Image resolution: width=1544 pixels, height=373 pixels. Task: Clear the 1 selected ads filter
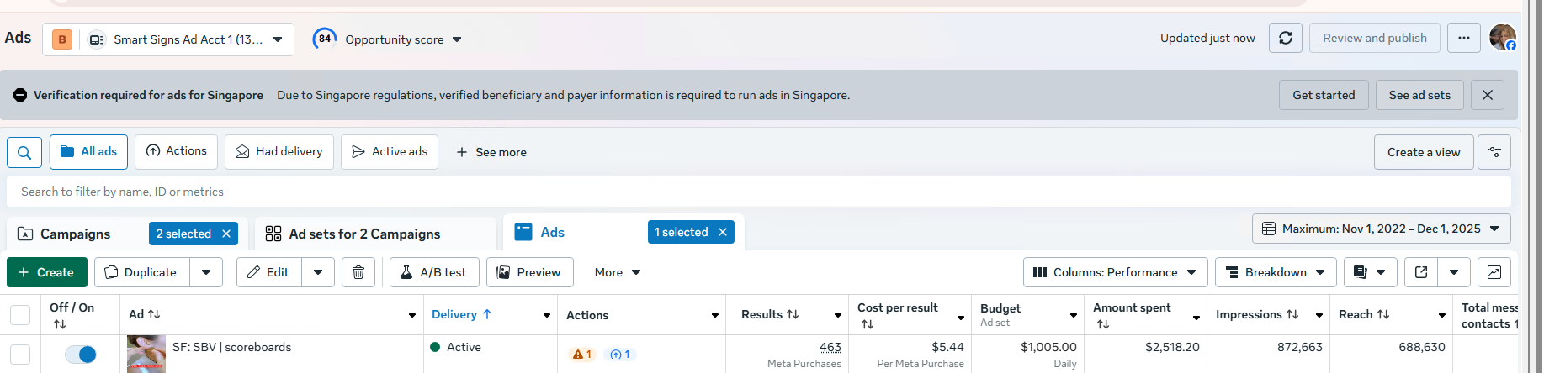tap(723, 232)
